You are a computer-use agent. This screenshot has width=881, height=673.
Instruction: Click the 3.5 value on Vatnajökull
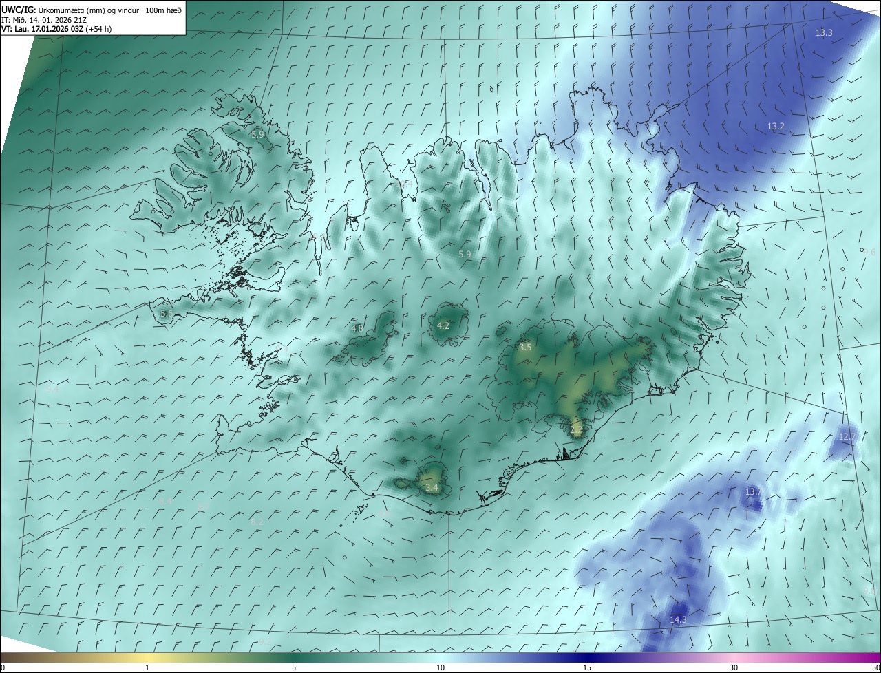tap(525, 348)
